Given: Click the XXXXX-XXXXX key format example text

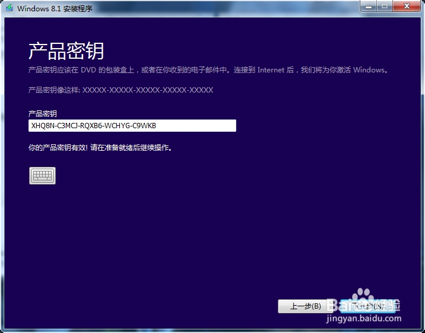Looking at the screenshot, I should [148, 90].
